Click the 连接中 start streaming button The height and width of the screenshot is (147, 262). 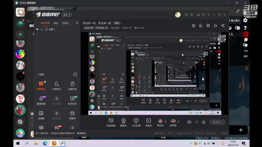pyautogui.click(x=217, y=122)
